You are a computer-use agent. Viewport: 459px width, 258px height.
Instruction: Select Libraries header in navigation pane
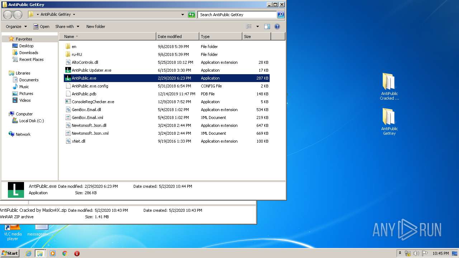click(x=19, y=73)
